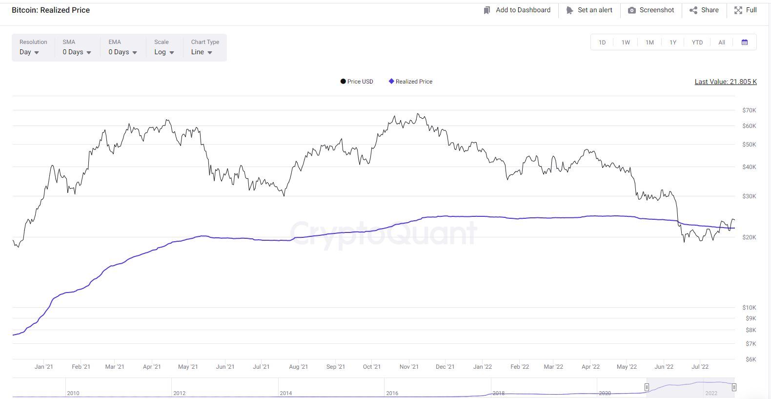Screen dimensions: 771x399
Task: Select the 1D time range
Action: [602, 42]
